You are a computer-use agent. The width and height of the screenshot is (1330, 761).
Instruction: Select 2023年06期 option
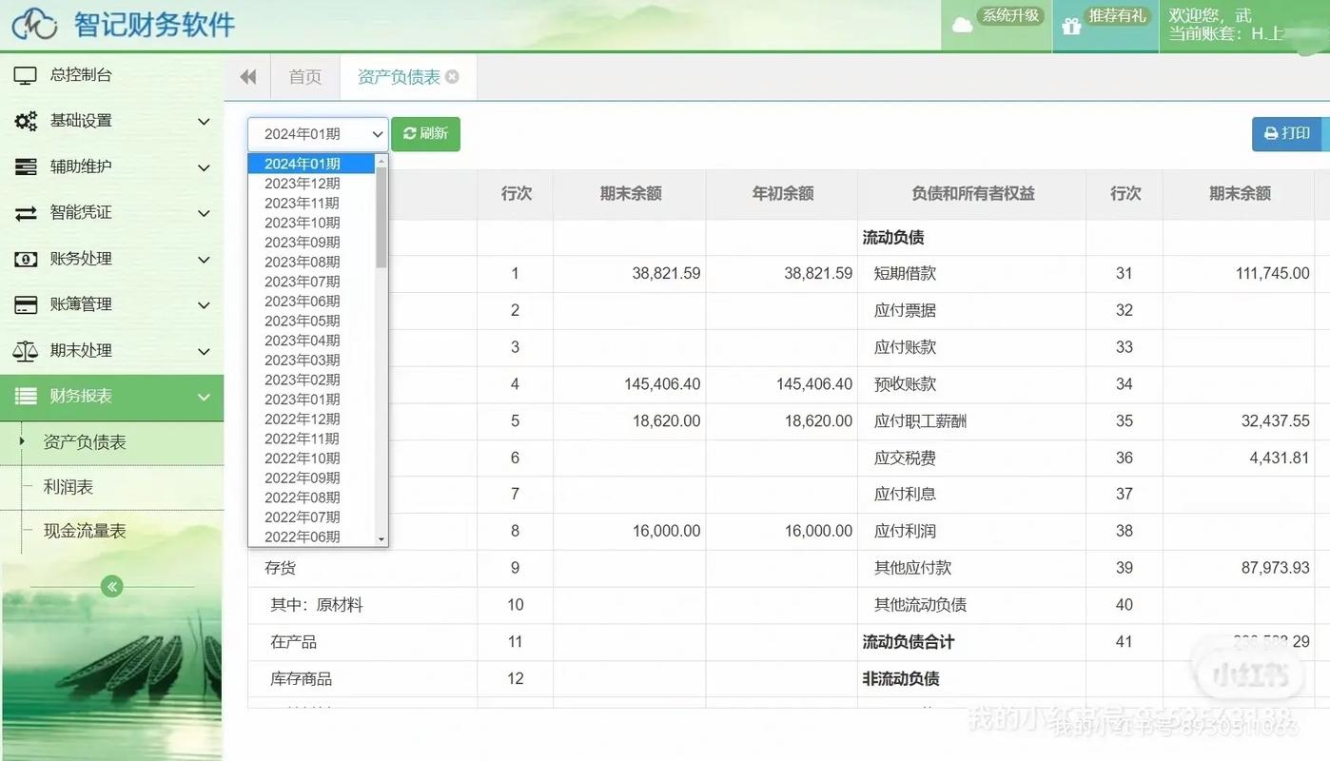coord(311,302)
